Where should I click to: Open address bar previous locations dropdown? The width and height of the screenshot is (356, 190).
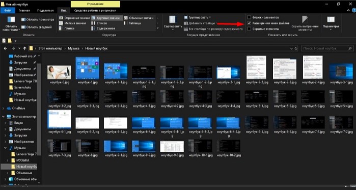point(291,48)
